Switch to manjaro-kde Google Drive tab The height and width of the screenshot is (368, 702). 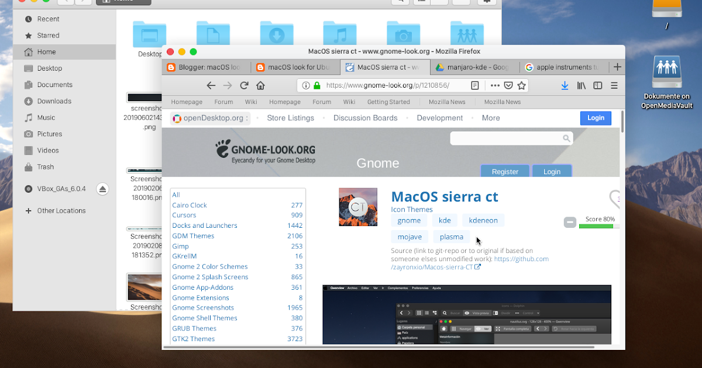[x=474, y=67]
